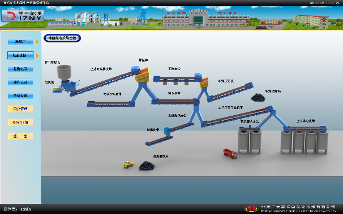Open the red-outlined second sidebar menu button

point(20,55)
